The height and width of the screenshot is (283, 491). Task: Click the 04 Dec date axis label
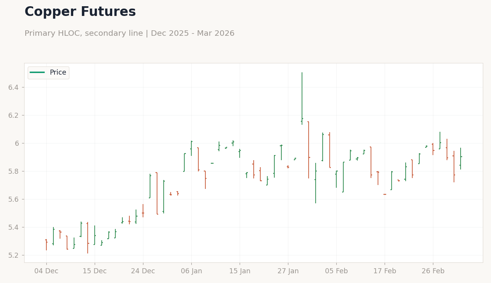click(46, 271)
